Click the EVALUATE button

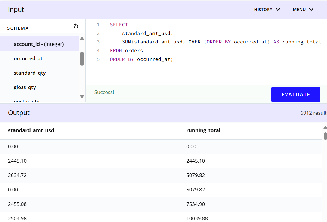[296, 95]
